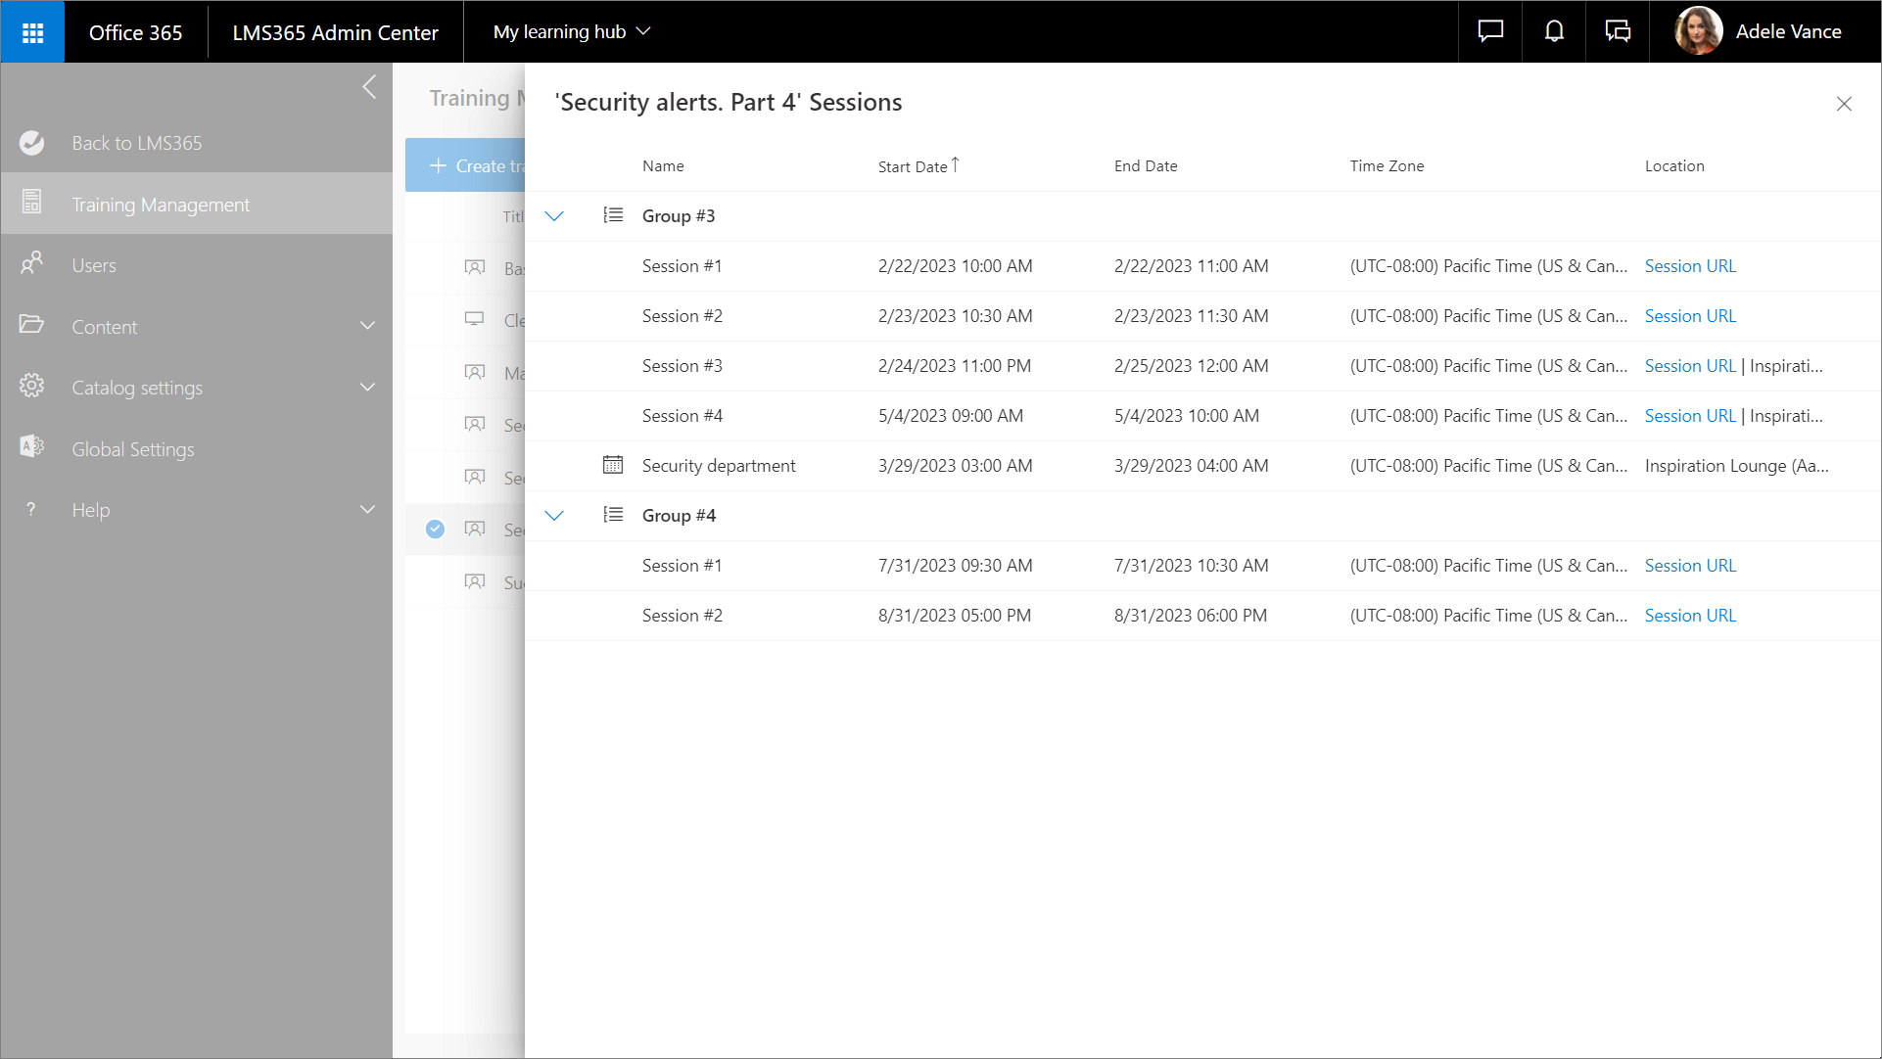Click the notifications bell icon
Screen dimensions: 1882x1059
point(1554,32)
